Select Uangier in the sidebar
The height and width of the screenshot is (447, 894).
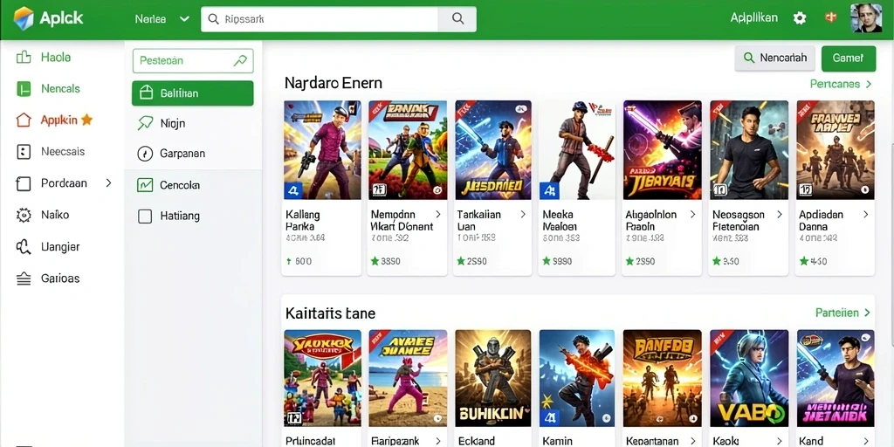(60, 247)
